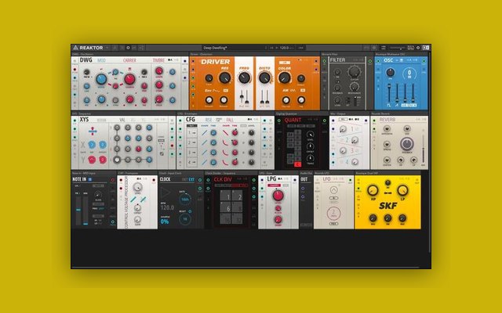502x313 pixels.
Task: Click the QUANT module title
Action: click(293, 120)
